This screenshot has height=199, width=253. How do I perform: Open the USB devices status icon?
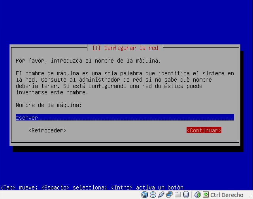161,195
